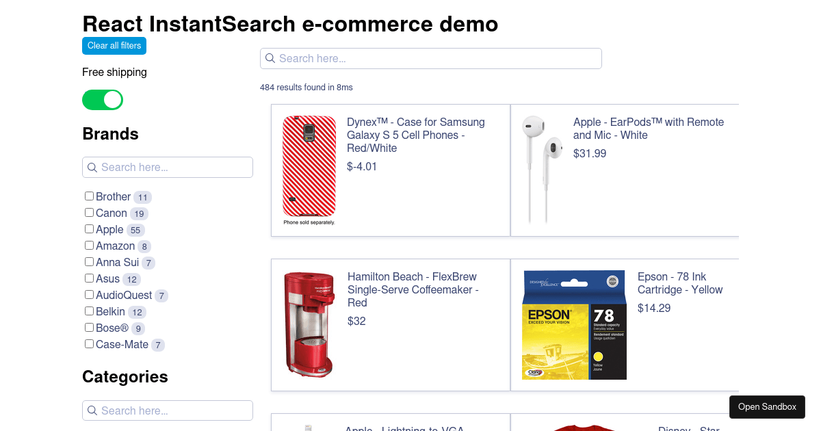The height and width of the screenshot is (431, 821).
Task: Open the Epson 78 Ink Cartridge title
Action: tap(679, 283)
